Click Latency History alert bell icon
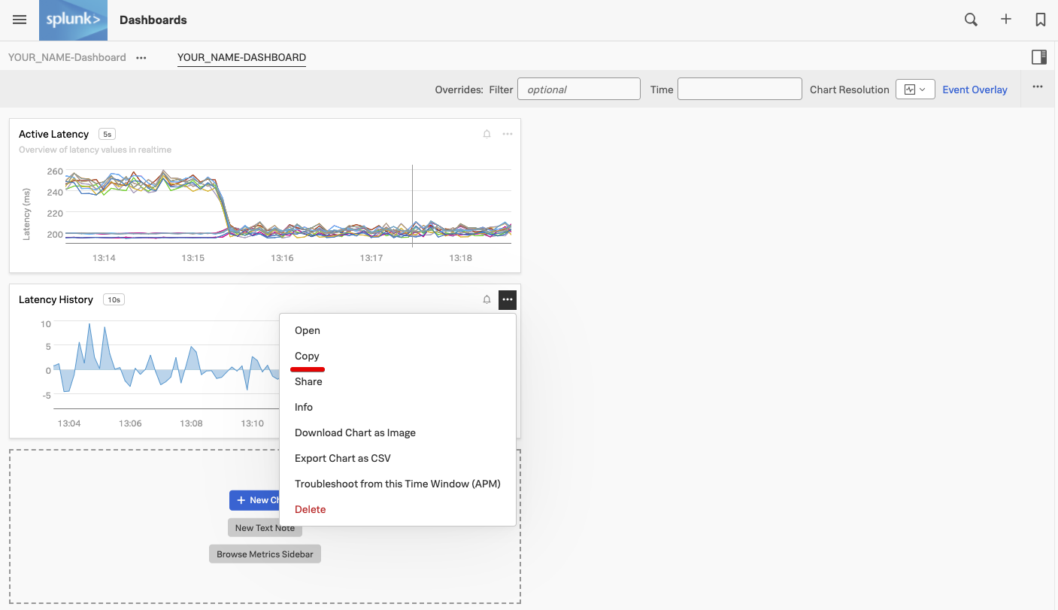Viewport: 1058px width, 610px height. point(487,299)
